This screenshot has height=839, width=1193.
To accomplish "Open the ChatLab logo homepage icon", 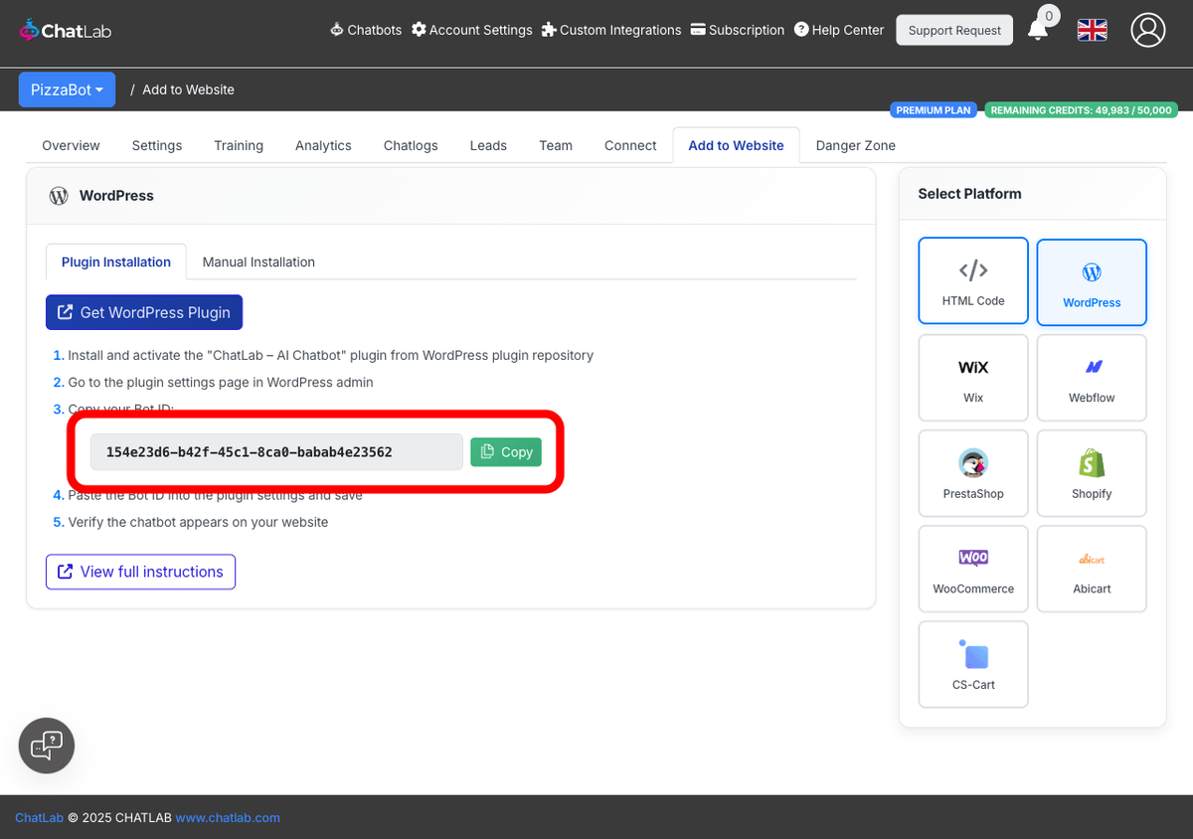I will 30,29.
